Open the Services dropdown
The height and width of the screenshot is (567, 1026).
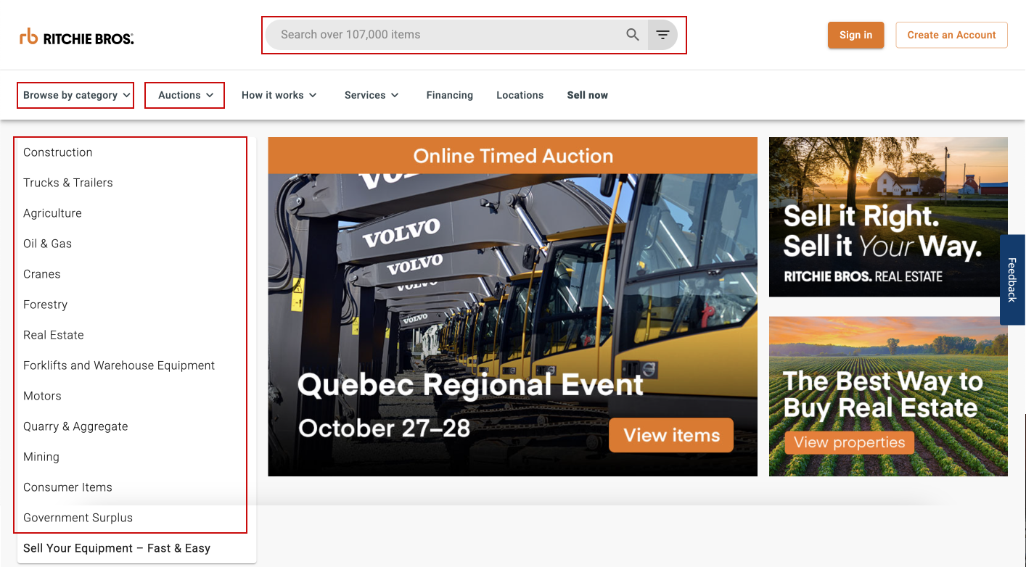pos(372,95)
